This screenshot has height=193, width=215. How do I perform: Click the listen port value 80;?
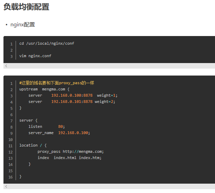click(61, 126)
